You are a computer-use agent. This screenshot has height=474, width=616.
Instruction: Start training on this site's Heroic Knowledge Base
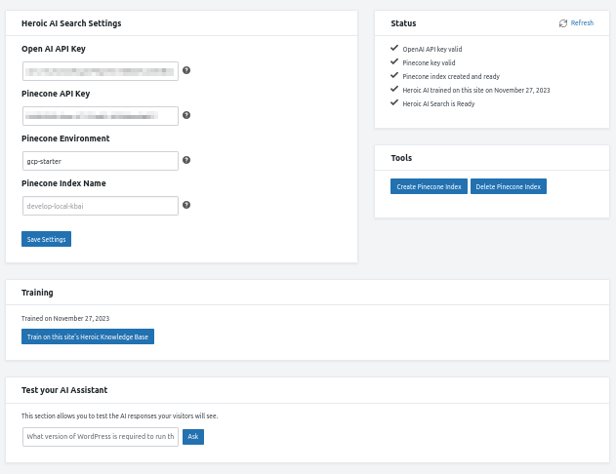(88, 336)
